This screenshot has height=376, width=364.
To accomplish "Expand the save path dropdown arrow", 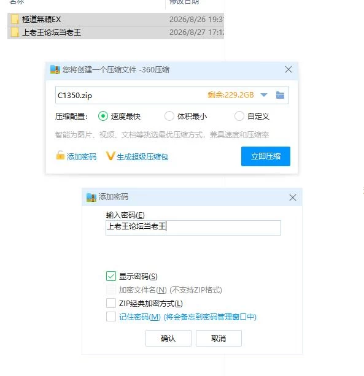I will point(264,95).
